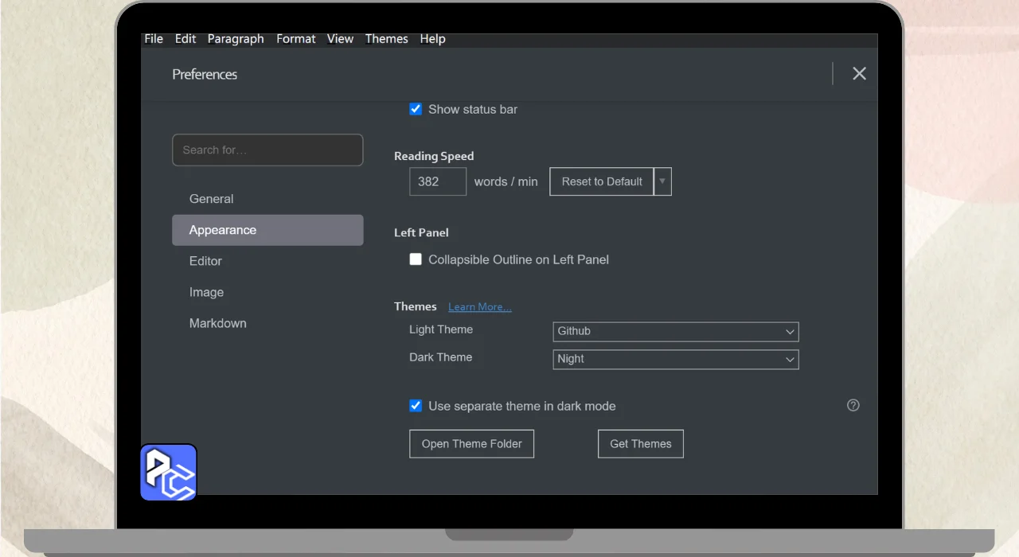1019x557 pixels.
Task: Click the preferences search box
Action: 267,150
